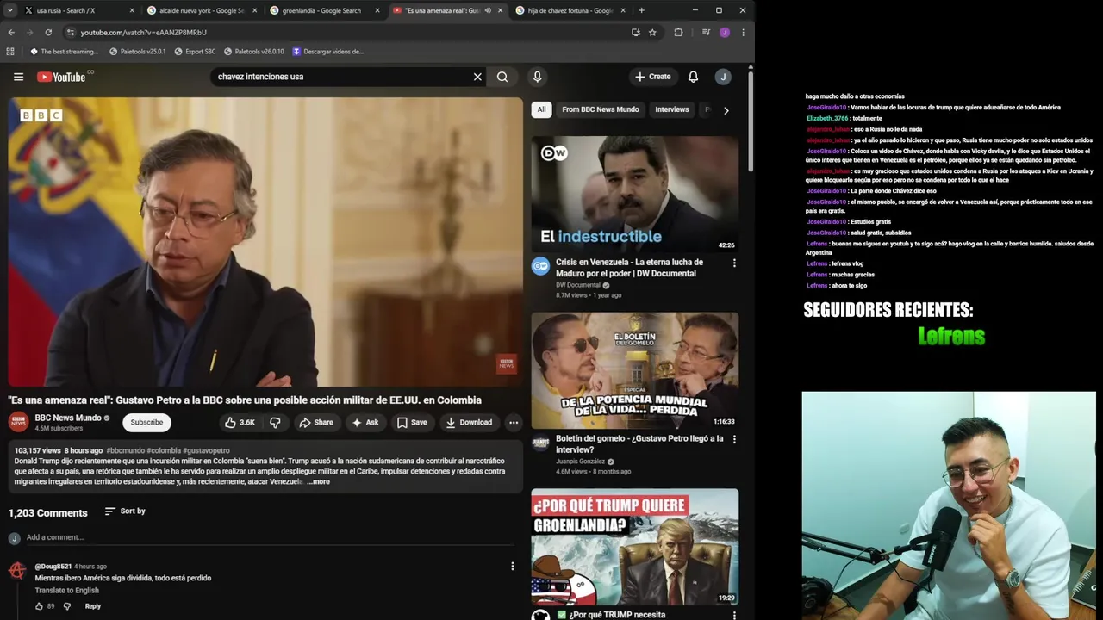This screenshot has width=1103, height=620.
Task: Go back in browser history
Action: point(11,33)
